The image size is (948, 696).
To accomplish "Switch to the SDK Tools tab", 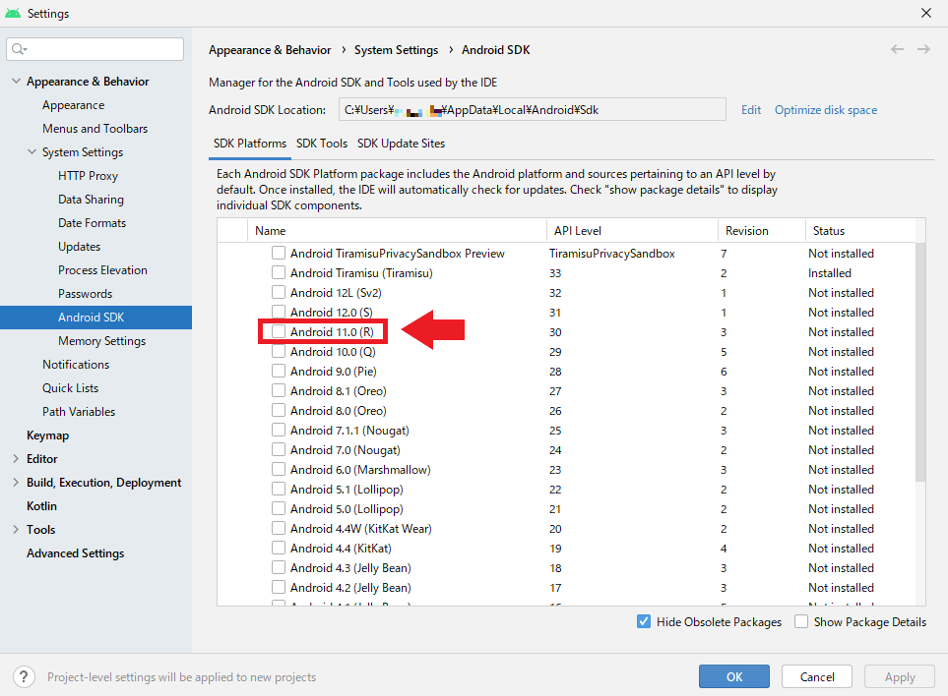I will click(324, 143).
